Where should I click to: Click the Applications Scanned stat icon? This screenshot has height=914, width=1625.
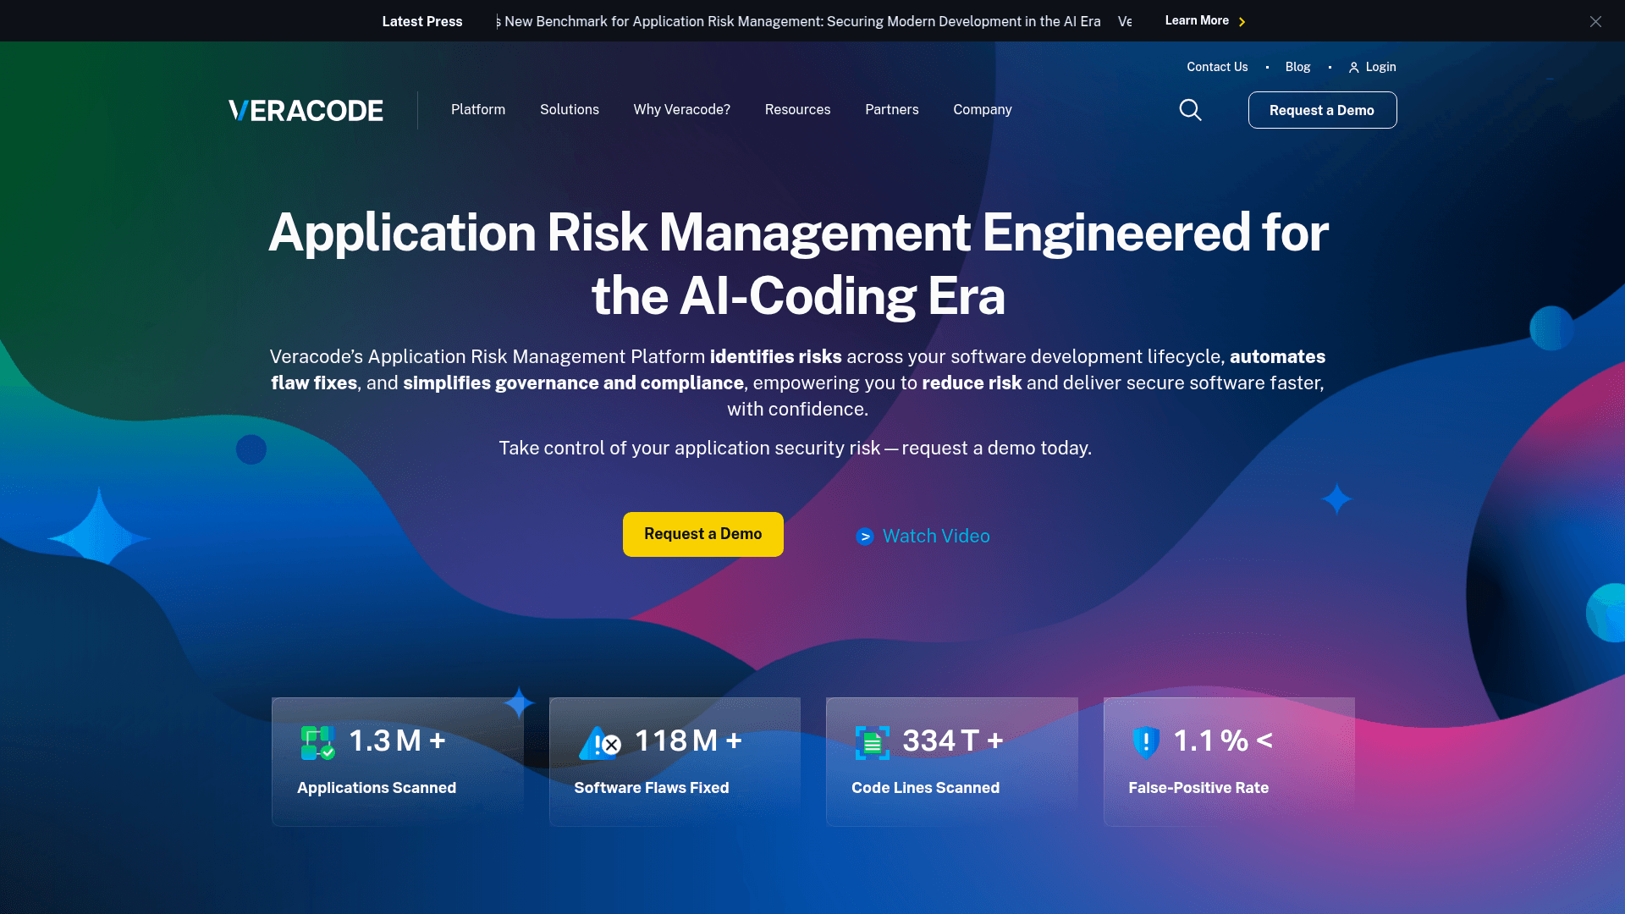point(314,741)
